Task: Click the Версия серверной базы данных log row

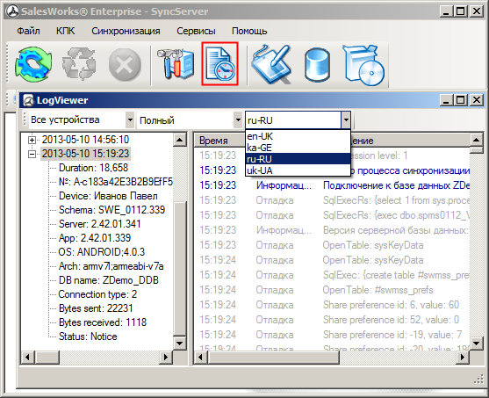Action: [332, 230]
